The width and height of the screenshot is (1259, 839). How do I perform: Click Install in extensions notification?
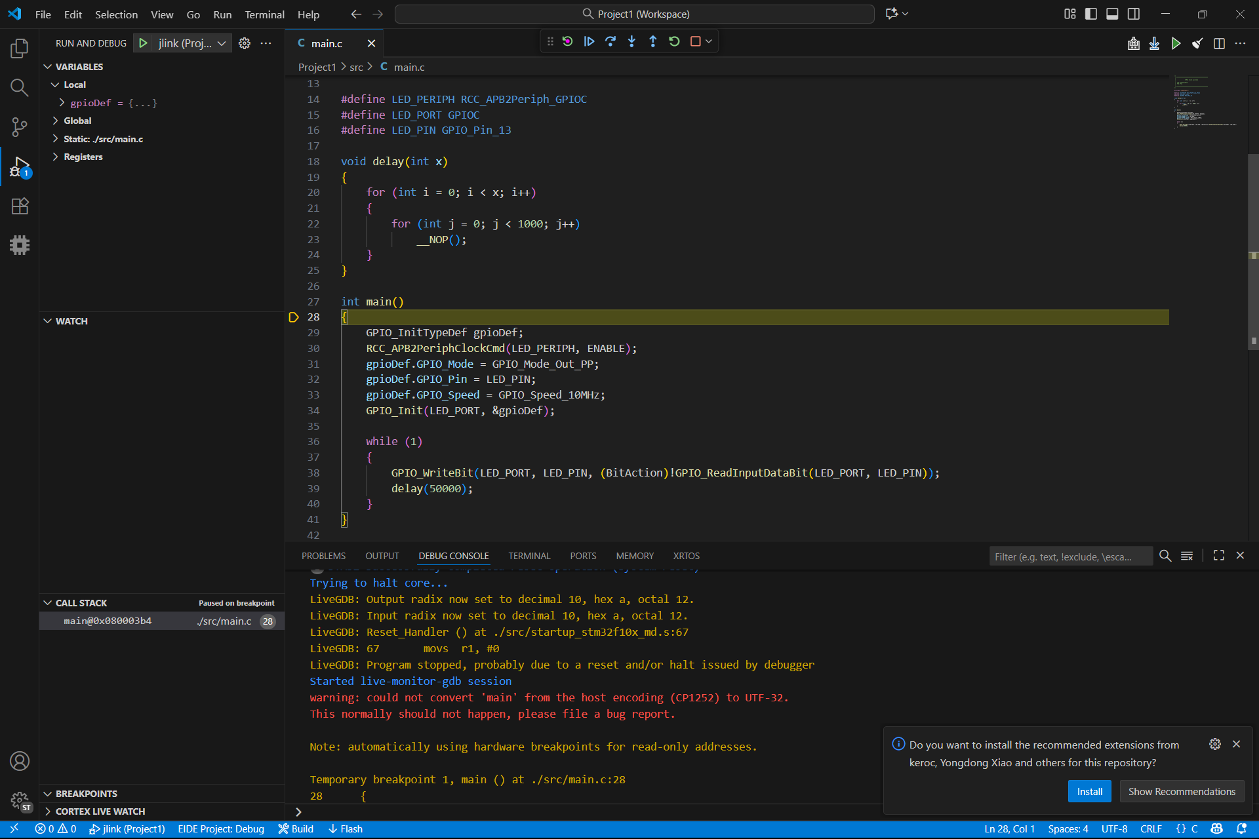click(x=1090, y=792)
